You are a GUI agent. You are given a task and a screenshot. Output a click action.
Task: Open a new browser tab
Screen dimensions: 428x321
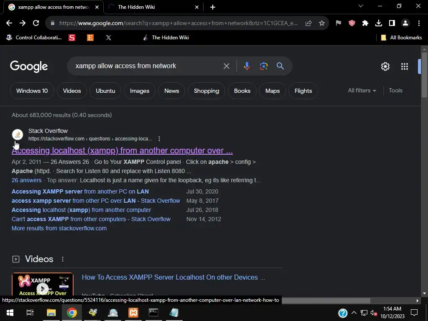(x=213, y=7)
